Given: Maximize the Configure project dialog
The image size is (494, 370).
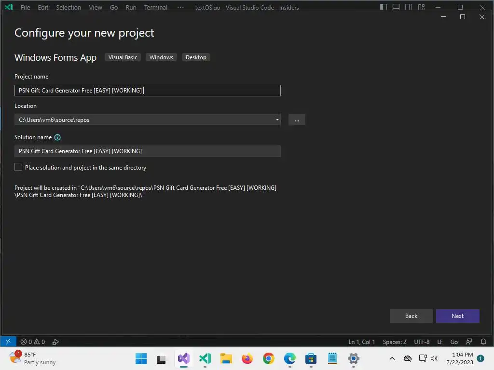Looking at the screenshot, I should click(x=463, y=17).
